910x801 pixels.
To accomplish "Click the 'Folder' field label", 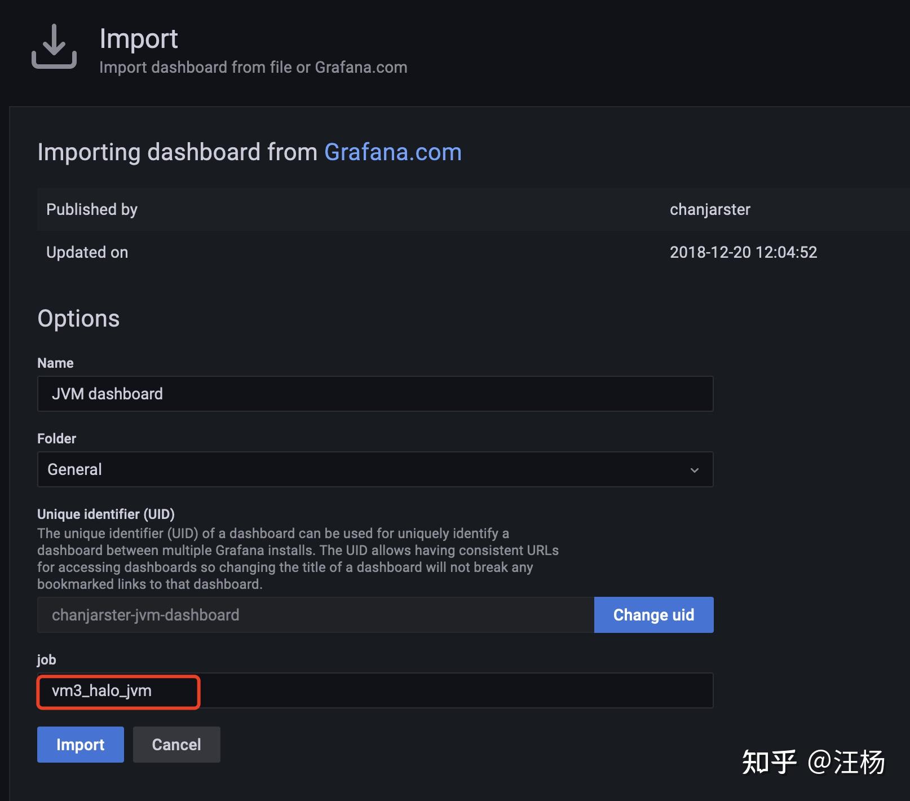I will pos(56,438).
